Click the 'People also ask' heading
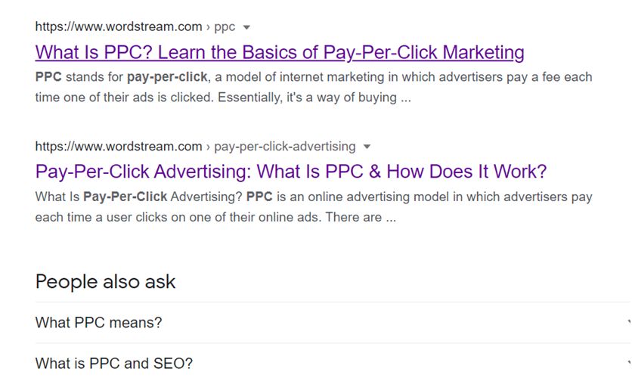Screen dimensions: 632x381 pos(105,282)
